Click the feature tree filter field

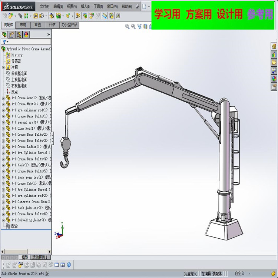[x=26, y=42]
